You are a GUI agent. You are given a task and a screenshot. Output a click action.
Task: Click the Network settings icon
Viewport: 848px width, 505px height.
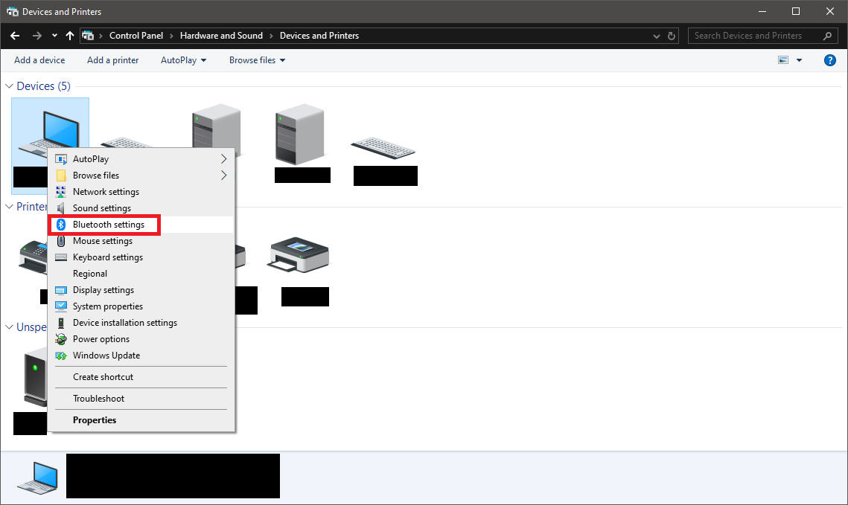(x=61, y=192)
